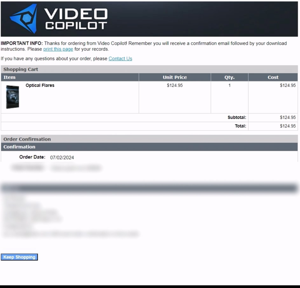Click the Unit Price column header
300x288 pixels.
175,77
